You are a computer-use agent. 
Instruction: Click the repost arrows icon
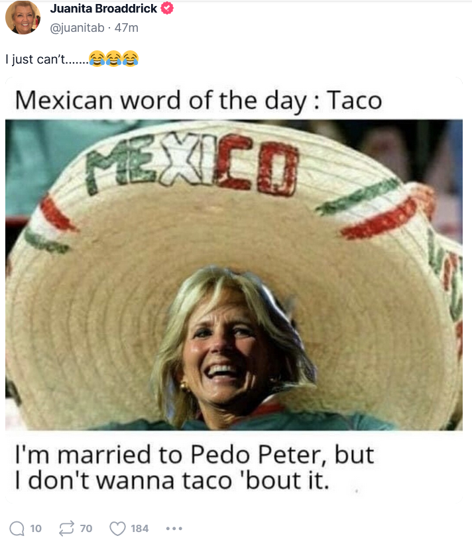[x=66, y=528]
